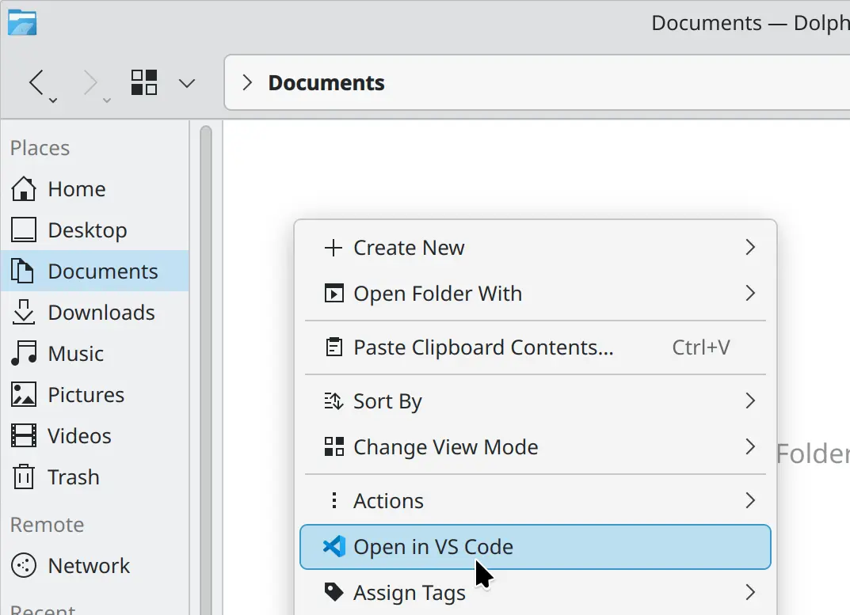Open the view mode dropdown chevron
850x615 pixels.
187,82
